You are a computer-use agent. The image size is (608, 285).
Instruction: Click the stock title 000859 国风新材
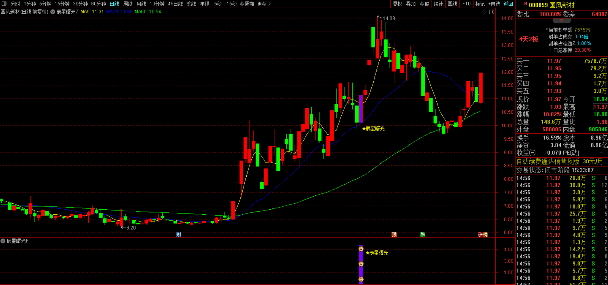pyautogui.click(x=552, y=5)
